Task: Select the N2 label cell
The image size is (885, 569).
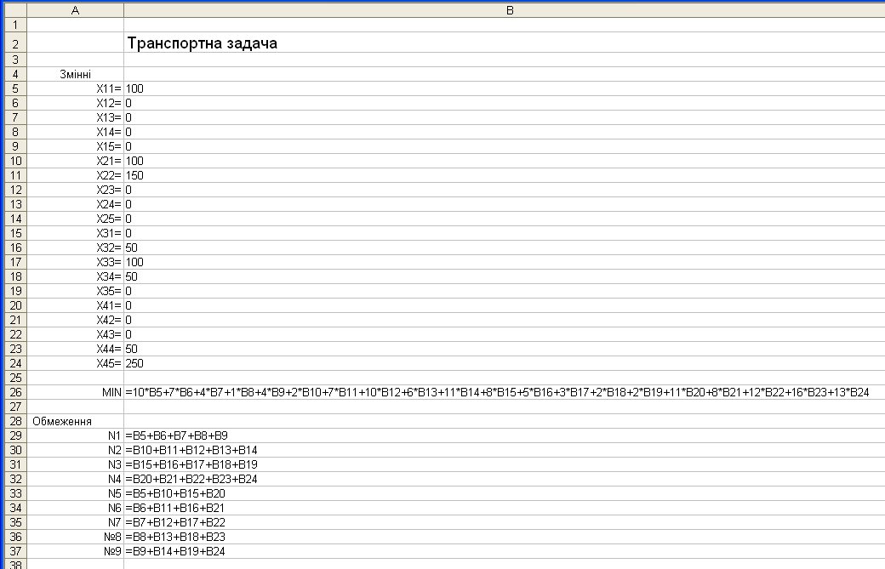Action: [x=75, y=450]
